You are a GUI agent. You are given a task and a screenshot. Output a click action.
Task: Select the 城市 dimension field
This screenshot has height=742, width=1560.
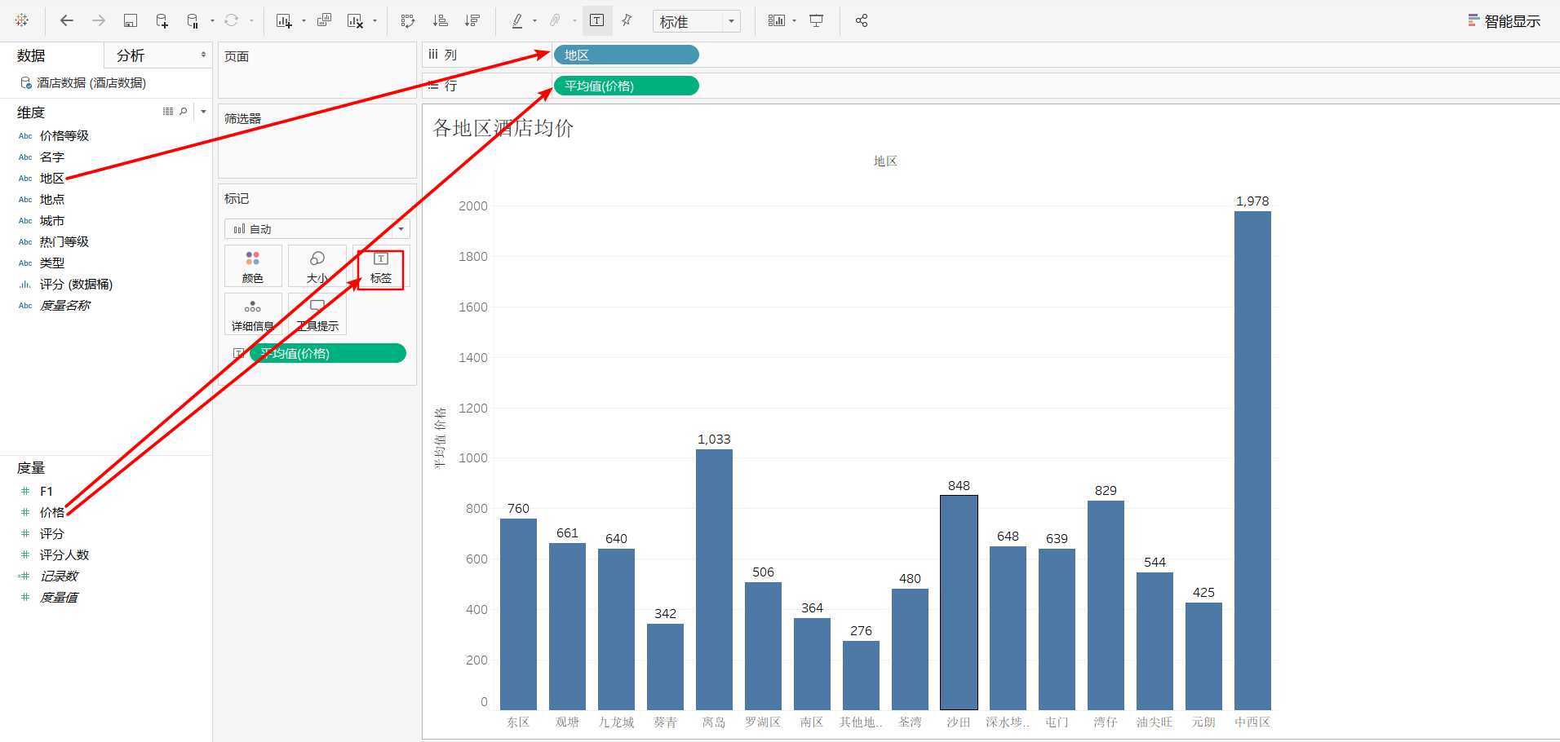52,221
